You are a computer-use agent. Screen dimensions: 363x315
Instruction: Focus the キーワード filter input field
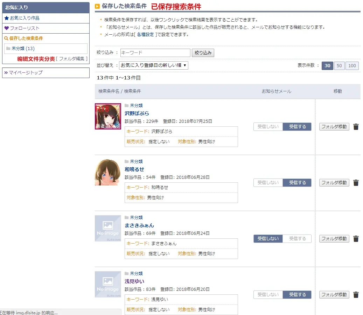coord(155,53)
